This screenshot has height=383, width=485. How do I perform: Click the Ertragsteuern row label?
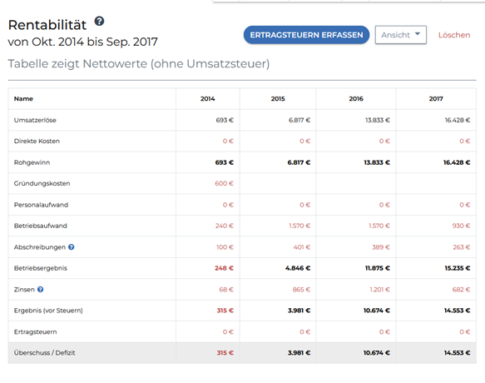click(x=35, y=332)
